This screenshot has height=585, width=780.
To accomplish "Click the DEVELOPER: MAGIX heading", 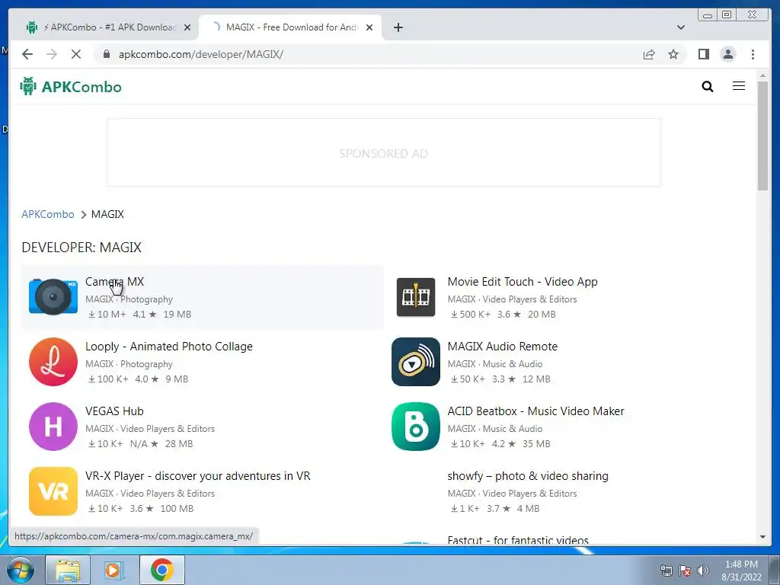I will pyautogui.click(x=82, y=248).
